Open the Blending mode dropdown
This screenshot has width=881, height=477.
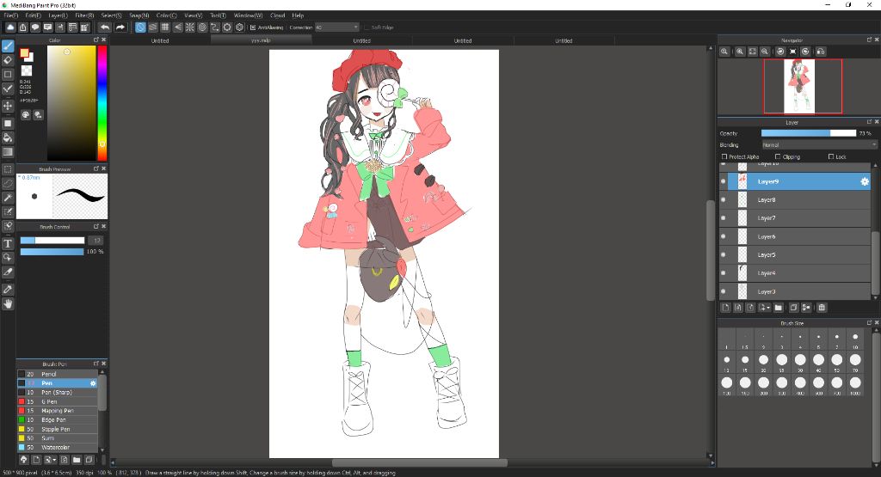click(819, 144)
